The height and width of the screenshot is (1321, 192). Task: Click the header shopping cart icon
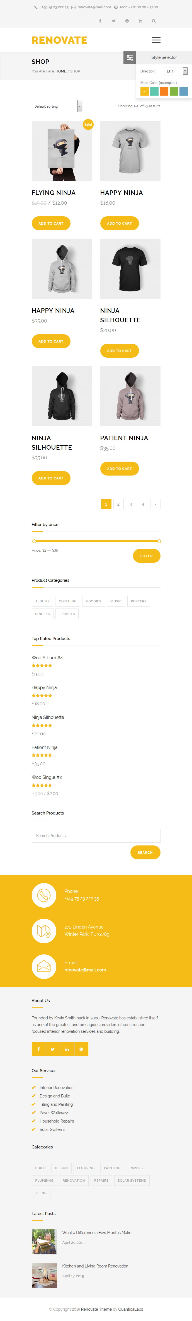pos(140,21)
